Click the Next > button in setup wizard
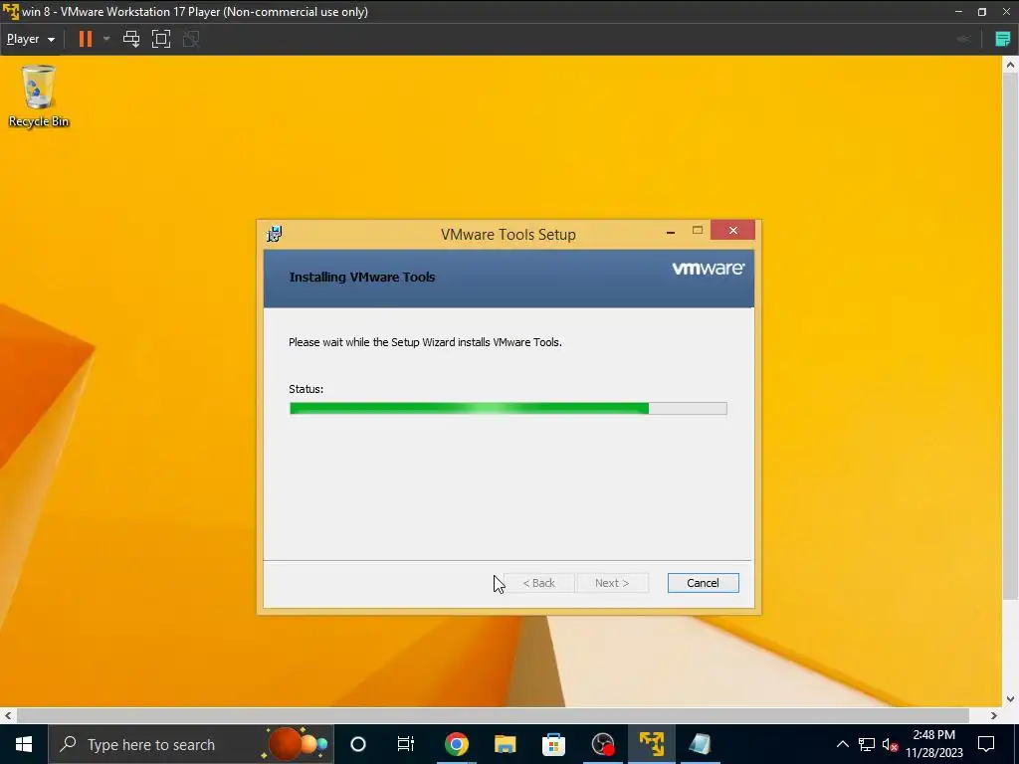The width and height of the screenshot is (1019, 764). [612, 583]
